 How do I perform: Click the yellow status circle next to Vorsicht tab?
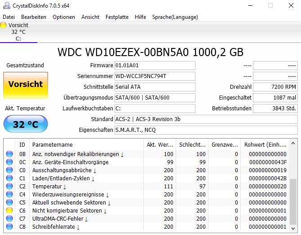[3, 25]
